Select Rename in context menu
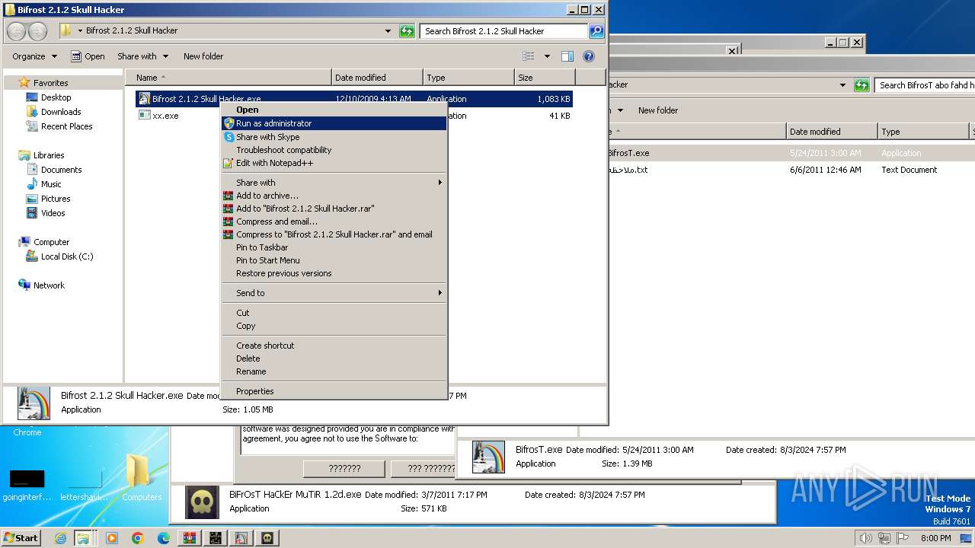This screenshot has width=975, height=548. click(x=334, y=371)
